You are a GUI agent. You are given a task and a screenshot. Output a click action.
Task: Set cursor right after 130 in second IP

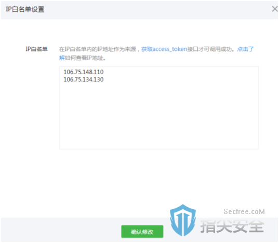pyautogui.click(x=104, y=79)
